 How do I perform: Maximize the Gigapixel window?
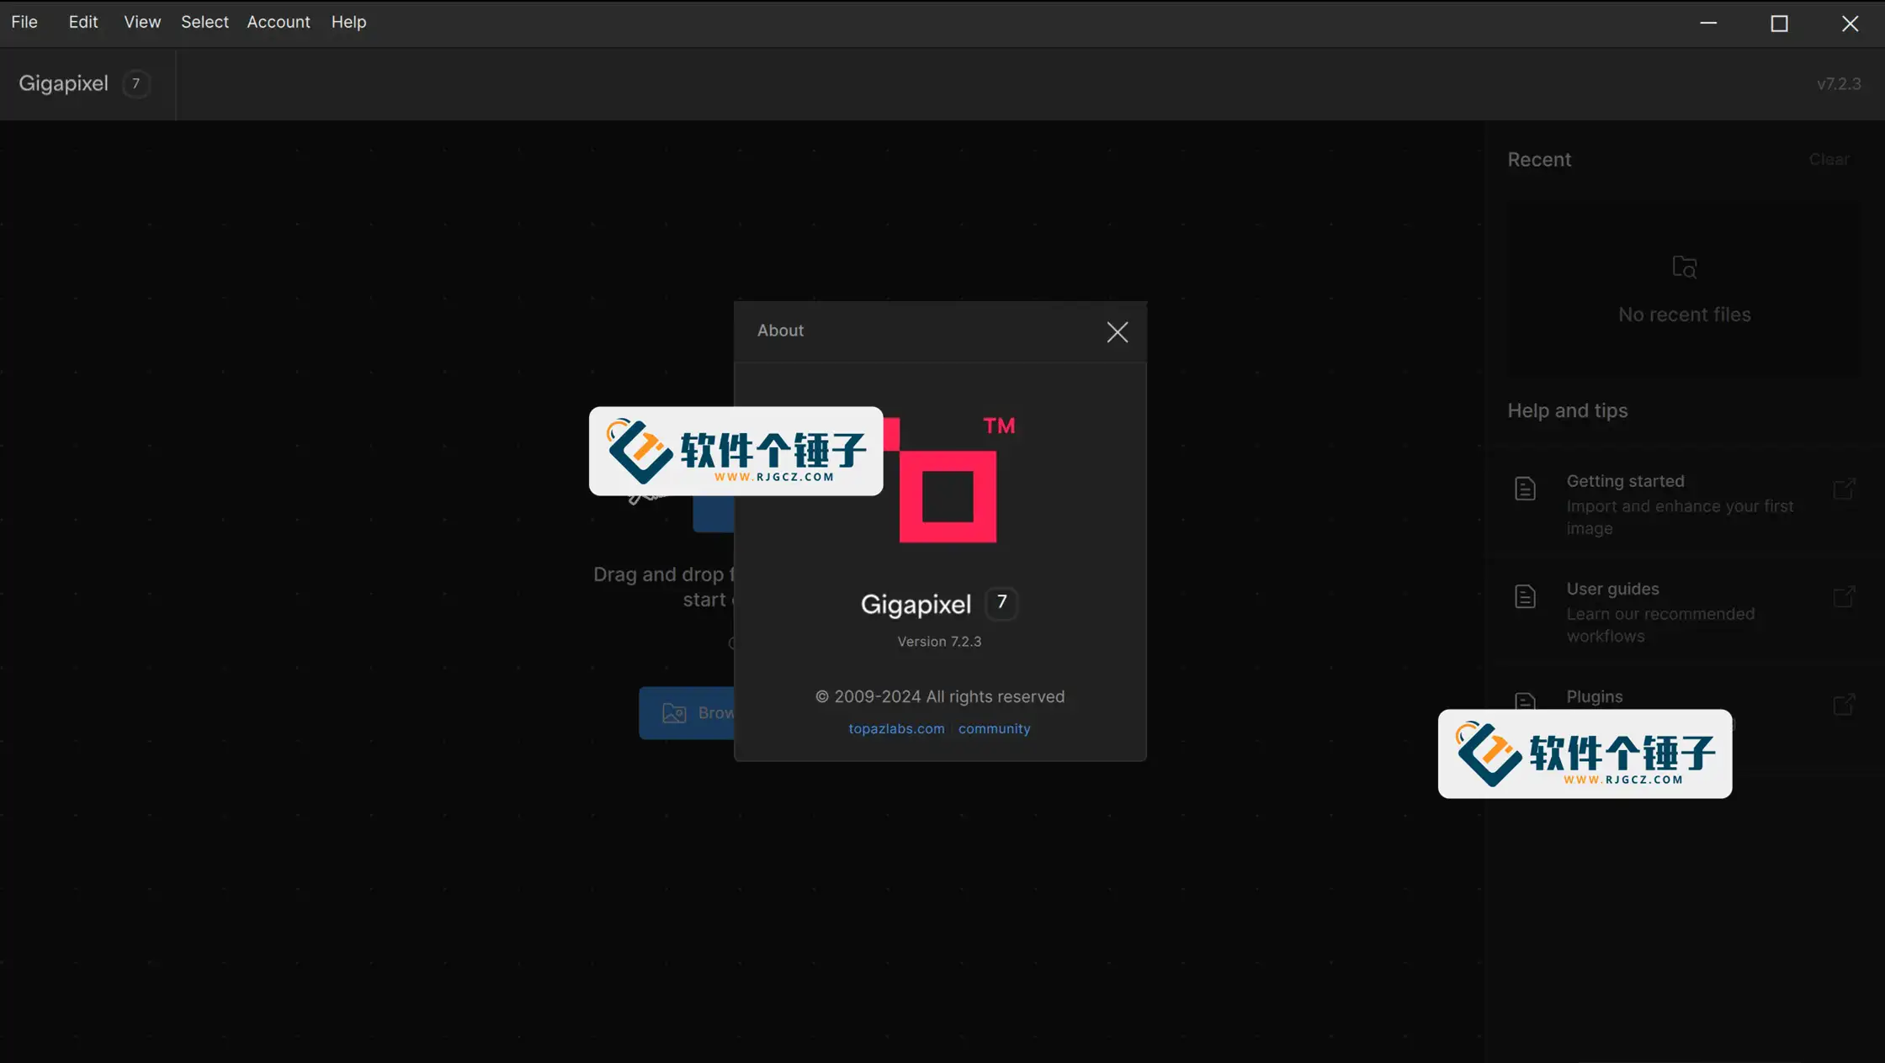click(x=1779, y=23)
